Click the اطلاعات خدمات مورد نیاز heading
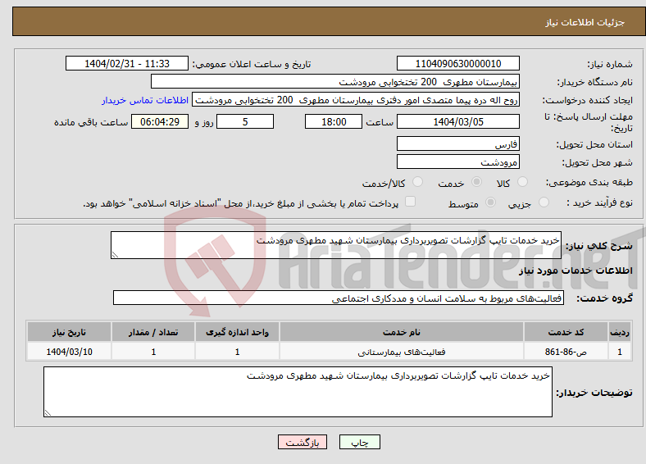This screenshot has width=646, height=464. (575, 271)
